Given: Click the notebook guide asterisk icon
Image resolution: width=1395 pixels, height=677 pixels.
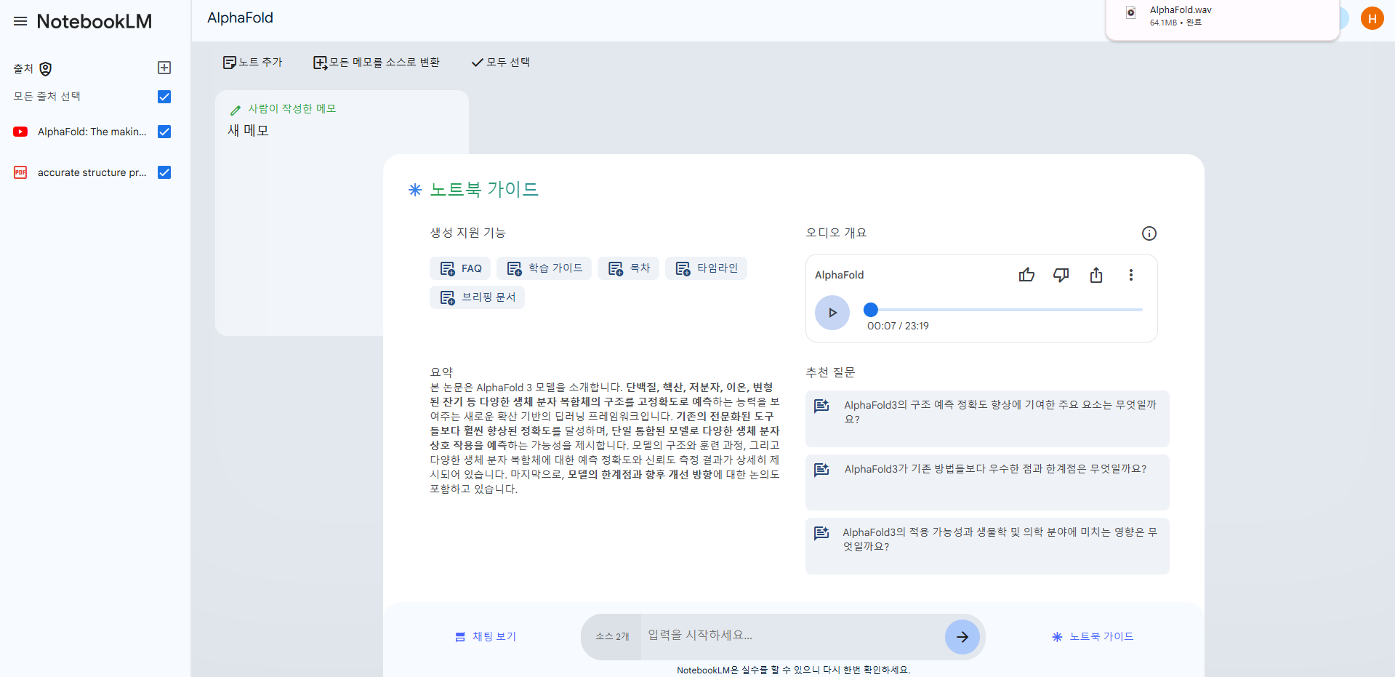Looking at the screenshot, I should coord(415,190).
